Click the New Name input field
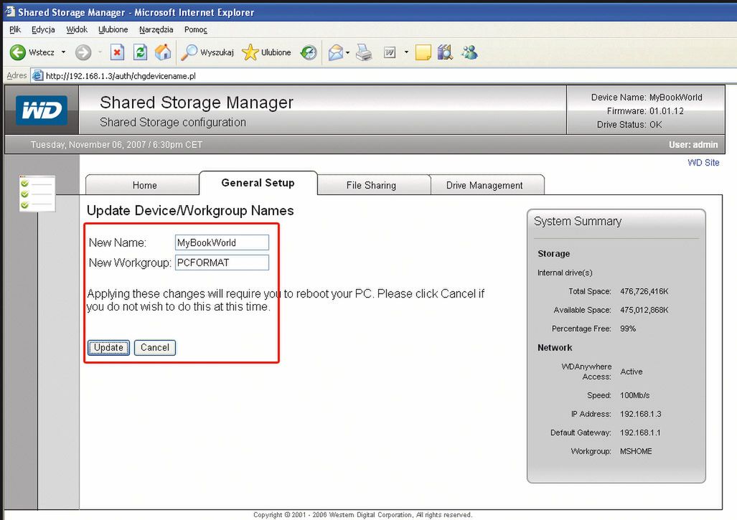737x520 pixels. [x=222, y=242]
